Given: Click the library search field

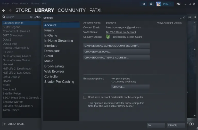Looking at the screenshot, I should click(x=15, y=17).
